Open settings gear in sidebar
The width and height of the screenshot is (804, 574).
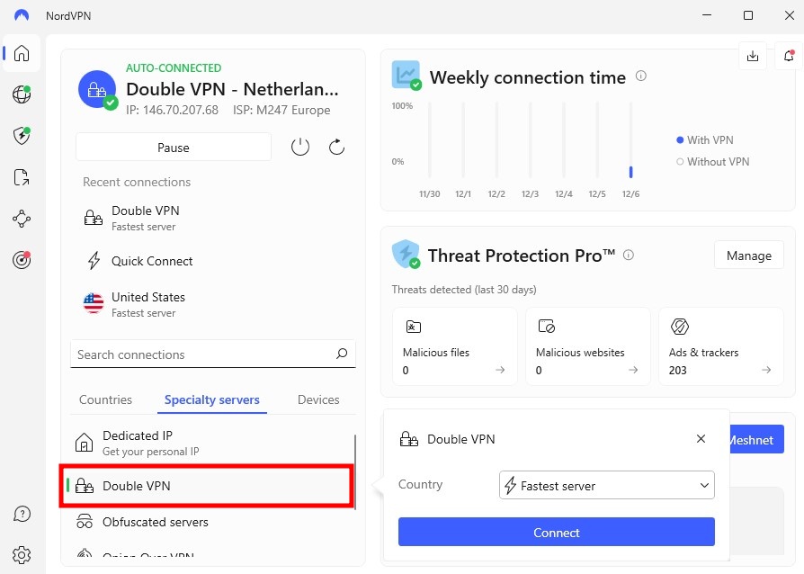22,555
